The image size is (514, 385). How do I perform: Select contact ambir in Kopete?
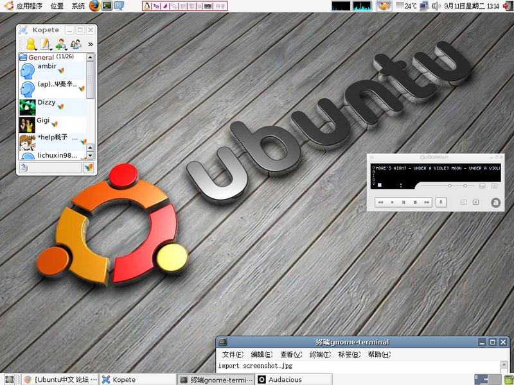[x=53, y=71]
